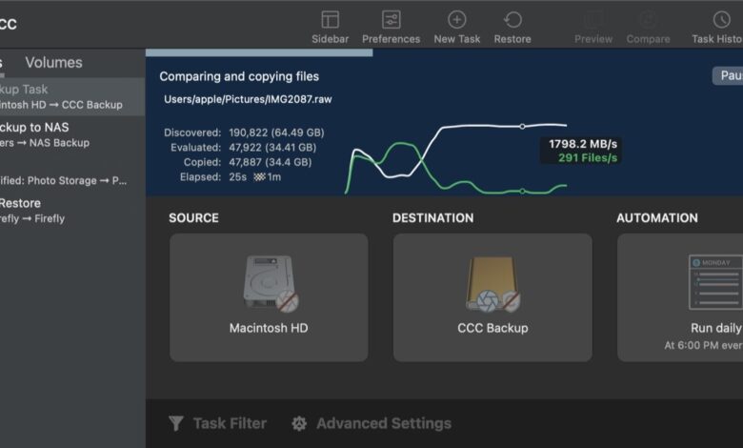
Task: Click the SOURCE section heading
Action: 193,217
